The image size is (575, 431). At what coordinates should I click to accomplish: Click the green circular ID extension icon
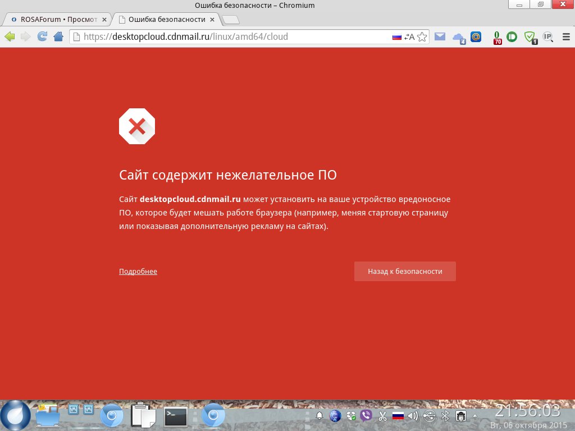coord(512,36)
